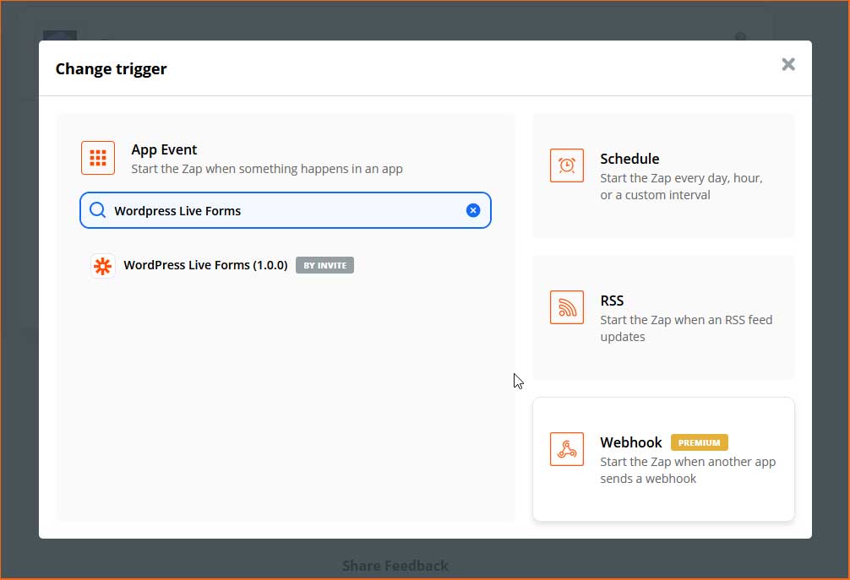Choose the RSS trigger card

(663, 317)
